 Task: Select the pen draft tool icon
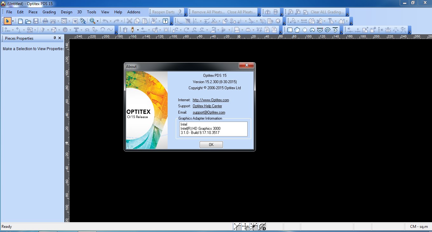click(x=132, y=30)
